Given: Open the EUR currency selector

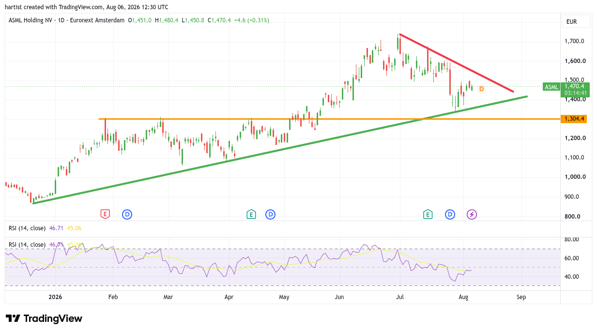Looking at the screenshot, I should coord(576,22).
